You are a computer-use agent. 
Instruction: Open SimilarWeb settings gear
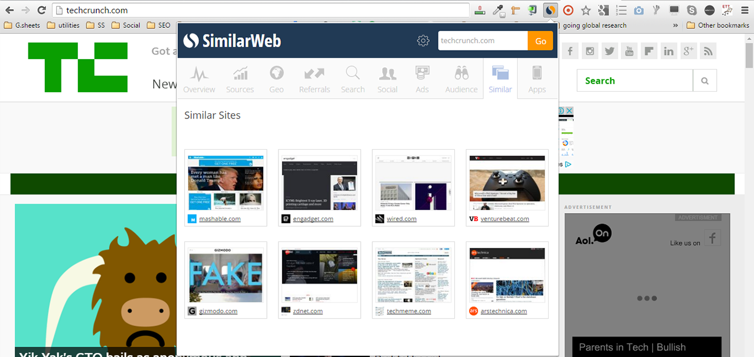click(x=423, y=41)
